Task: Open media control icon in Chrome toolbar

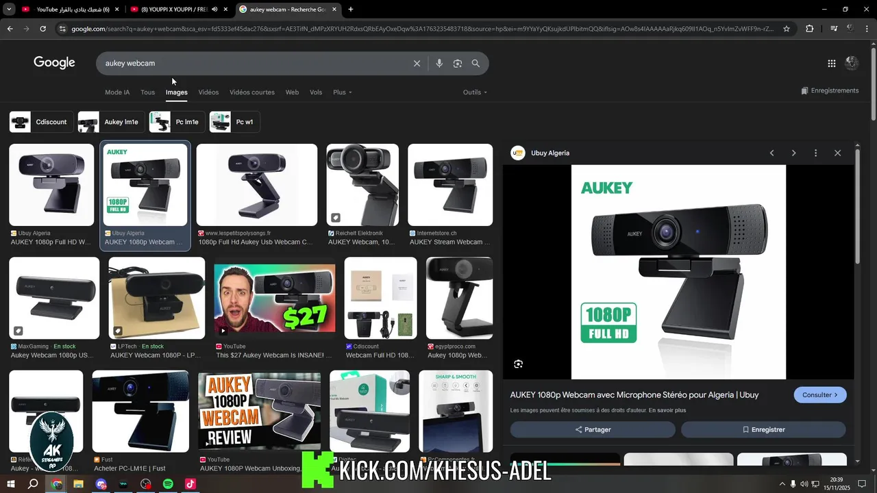Action: coord(833,29)
